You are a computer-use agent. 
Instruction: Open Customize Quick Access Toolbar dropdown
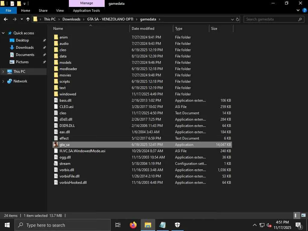25,4
